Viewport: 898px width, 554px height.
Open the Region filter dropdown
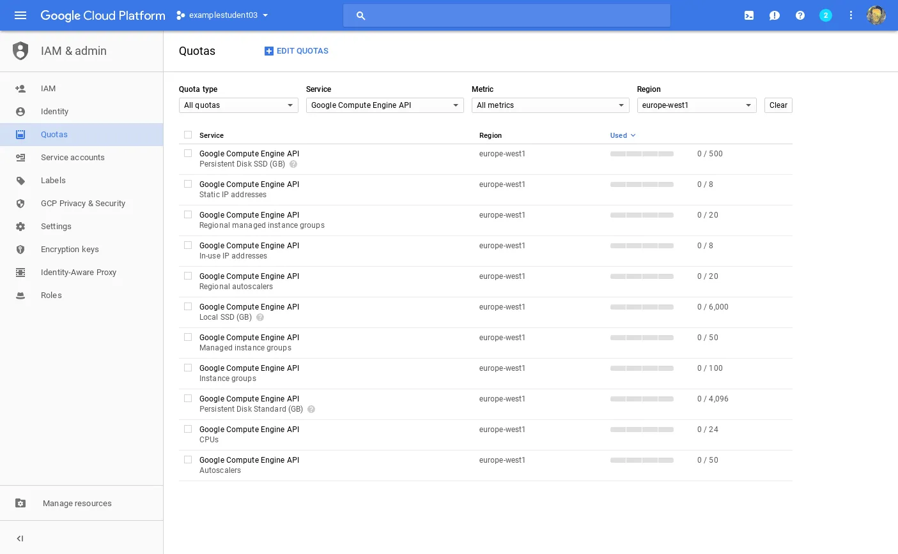tap(697, 105)
